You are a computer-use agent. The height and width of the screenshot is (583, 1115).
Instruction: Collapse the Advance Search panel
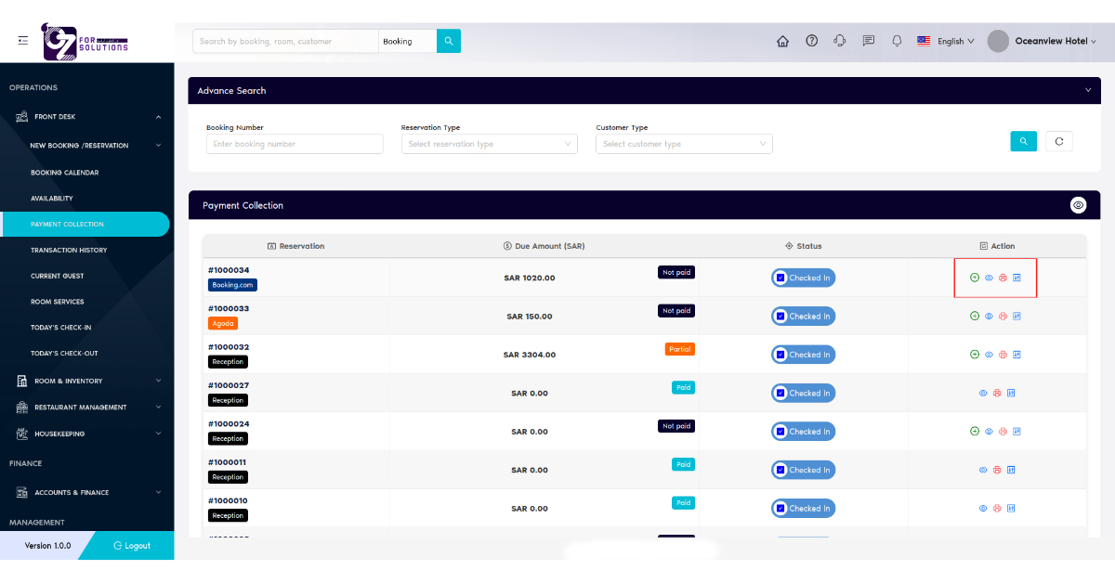(x=1088, y=90)
